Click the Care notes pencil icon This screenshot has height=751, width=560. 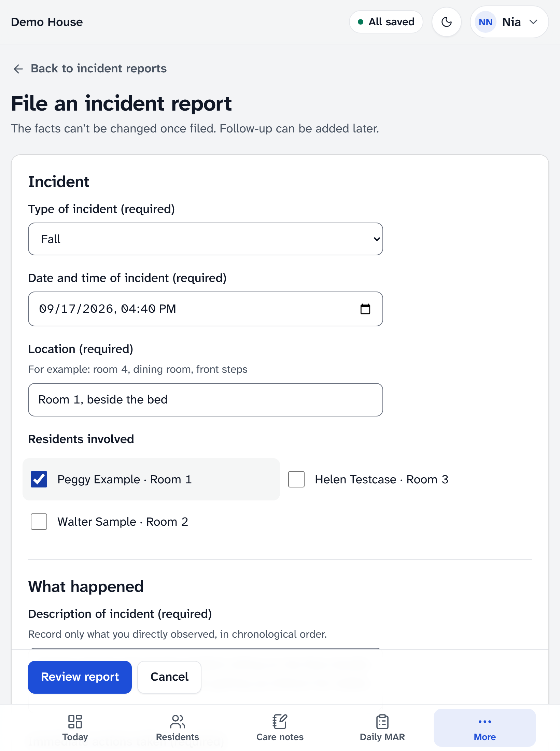(x=280, y=721)
